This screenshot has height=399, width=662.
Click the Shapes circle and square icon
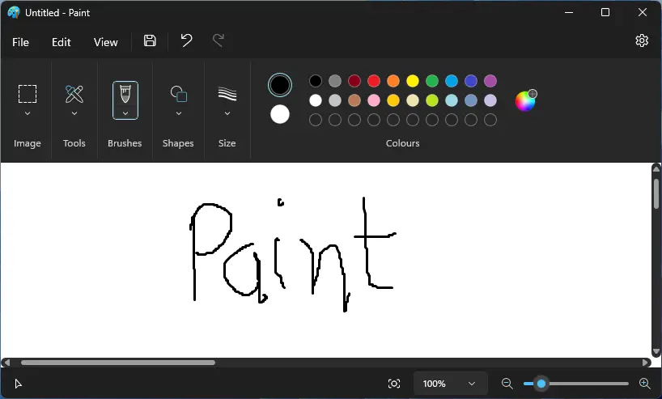[x=179, y=94]
